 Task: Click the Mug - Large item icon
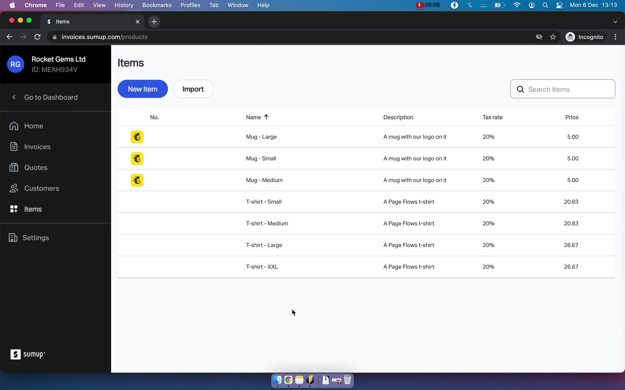click(x=137, y=136)
